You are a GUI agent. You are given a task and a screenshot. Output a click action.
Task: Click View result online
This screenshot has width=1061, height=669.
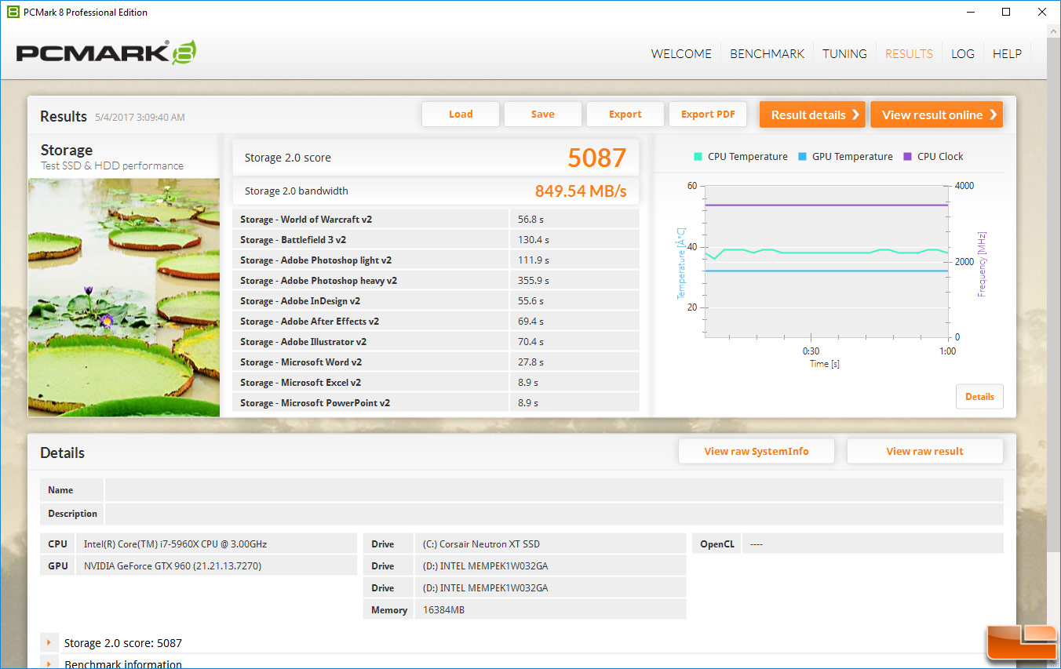[937, 115]
